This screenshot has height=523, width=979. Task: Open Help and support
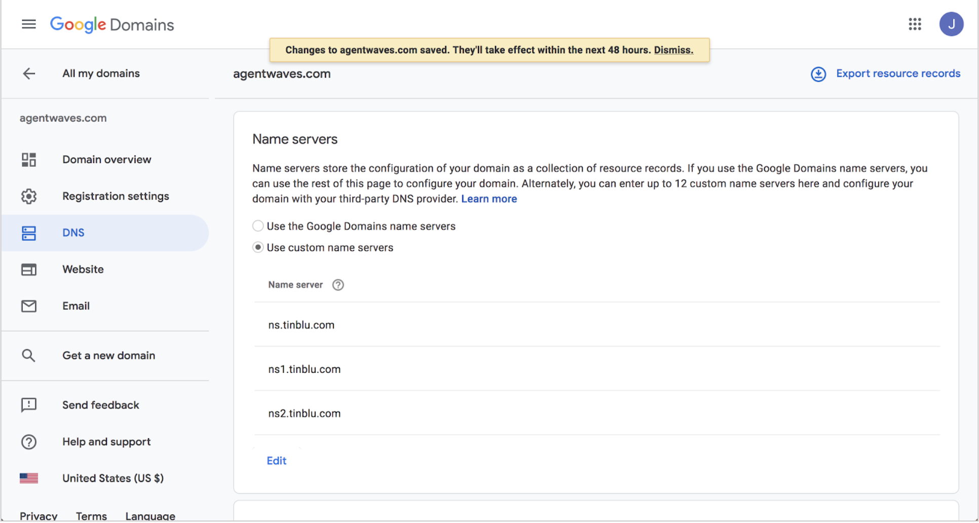[x=106, y=441]
